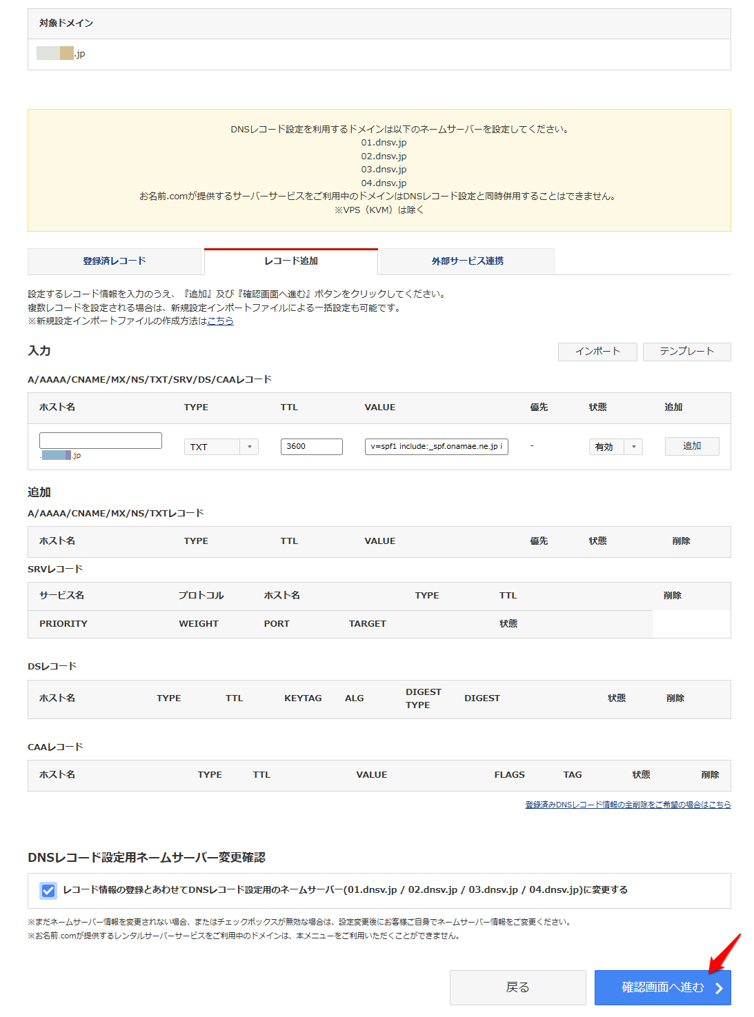Click the chevron arrow on 確認画面へ進む button
Screen dimensions: 754x1017
pos(719,988)
